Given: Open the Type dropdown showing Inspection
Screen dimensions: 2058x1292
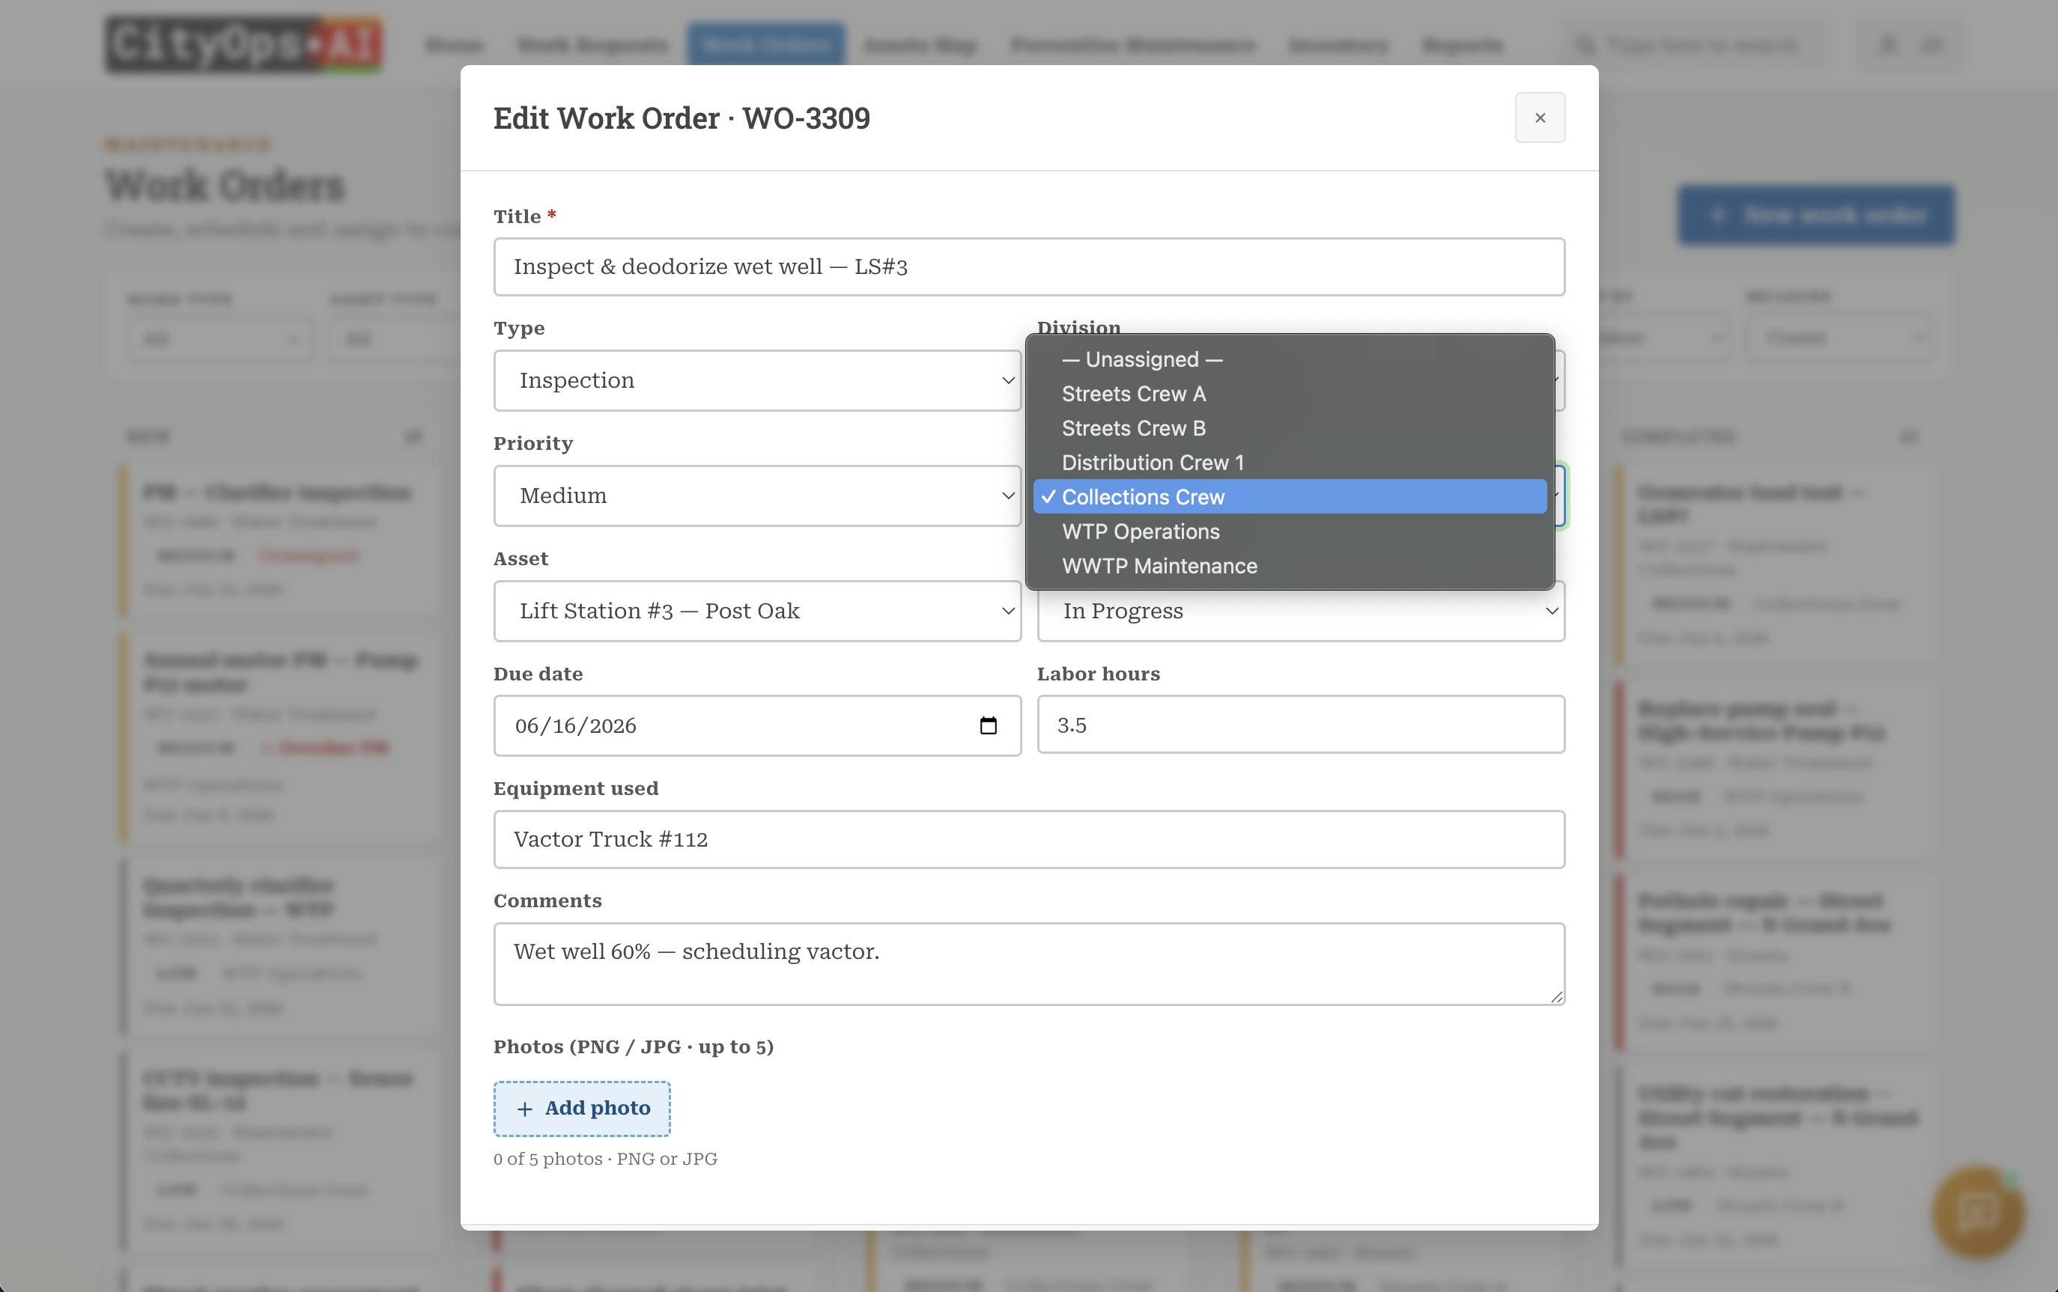Looking at the screenshot, I should (757, 380).
